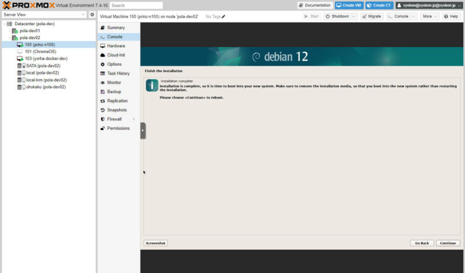
Task: Expand the pola-dev01 tree node
Action: point(10,31)
